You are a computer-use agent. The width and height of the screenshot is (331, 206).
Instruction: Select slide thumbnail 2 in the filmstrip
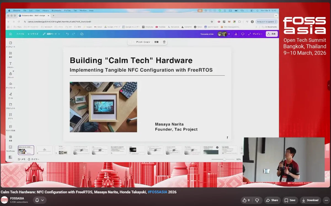[x=44, y=150]
